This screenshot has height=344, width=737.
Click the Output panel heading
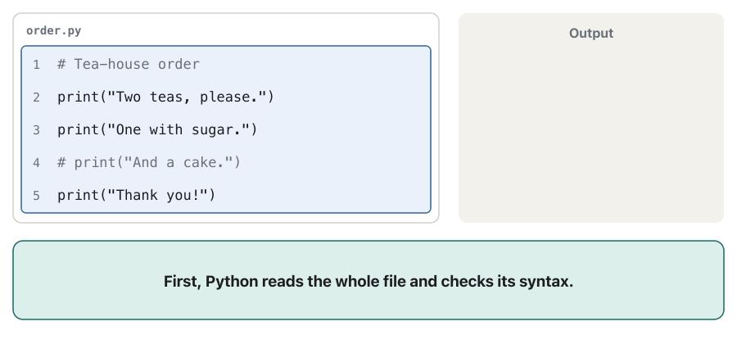click(x=590, y=34)
